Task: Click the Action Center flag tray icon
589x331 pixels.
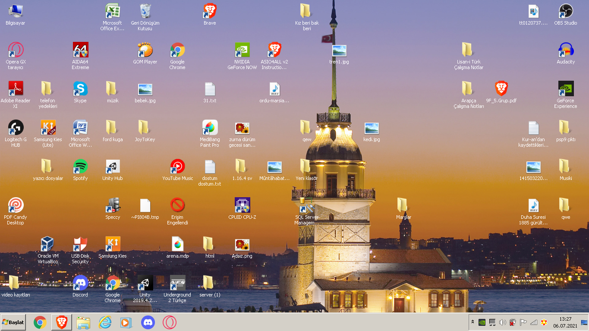Action: coord(523,322)
